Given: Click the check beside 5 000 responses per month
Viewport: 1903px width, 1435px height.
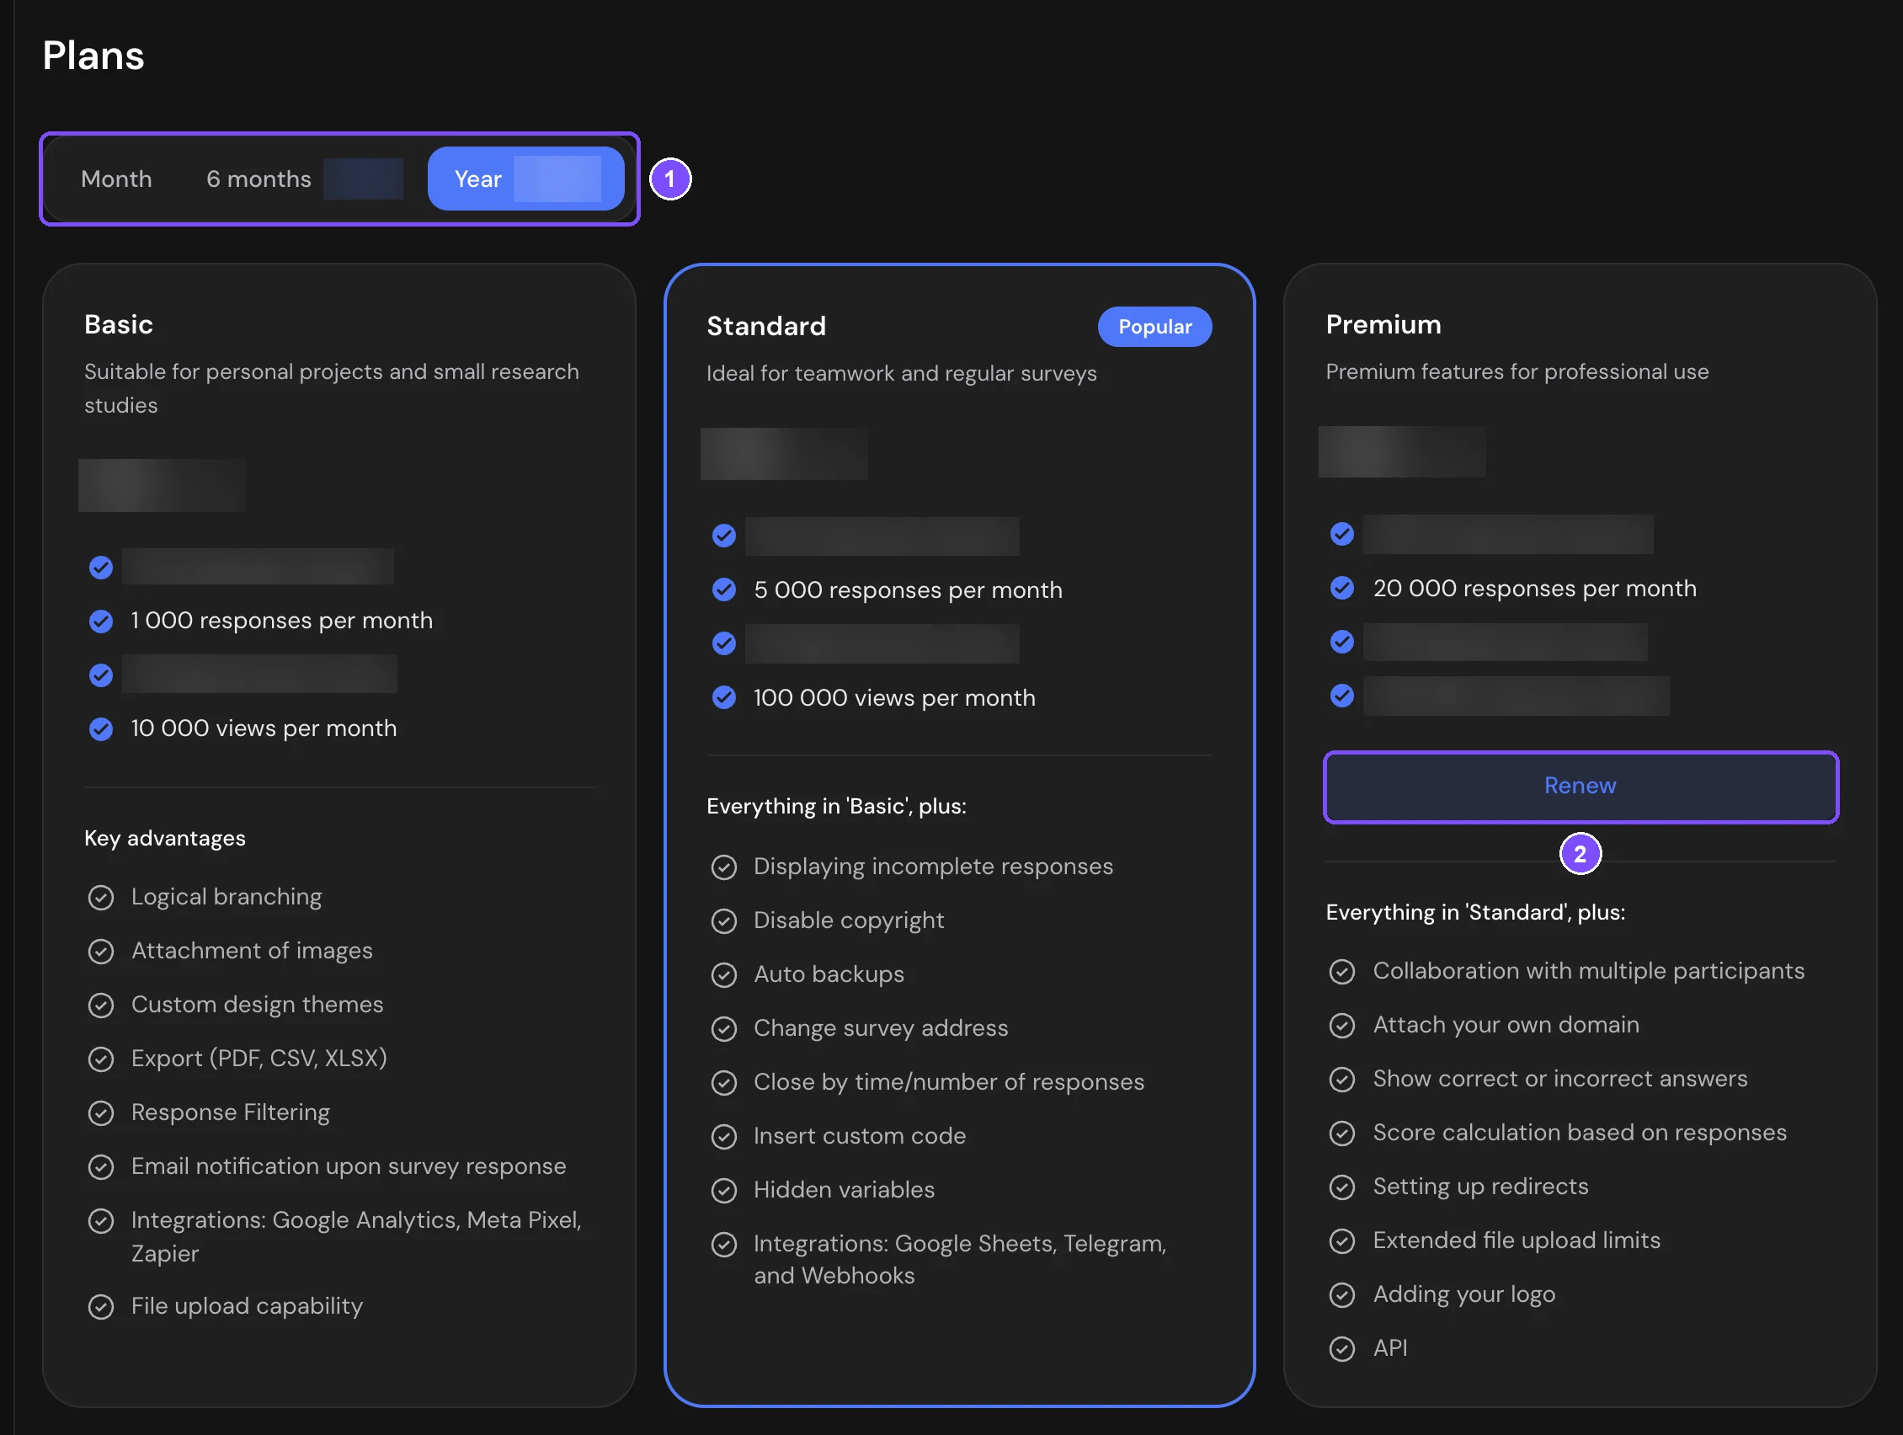Looking at the screenshot, I should point(723,590).
